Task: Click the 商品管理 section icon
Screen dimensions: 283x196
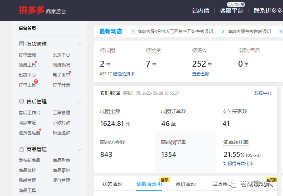Action: tap(22, 149)
